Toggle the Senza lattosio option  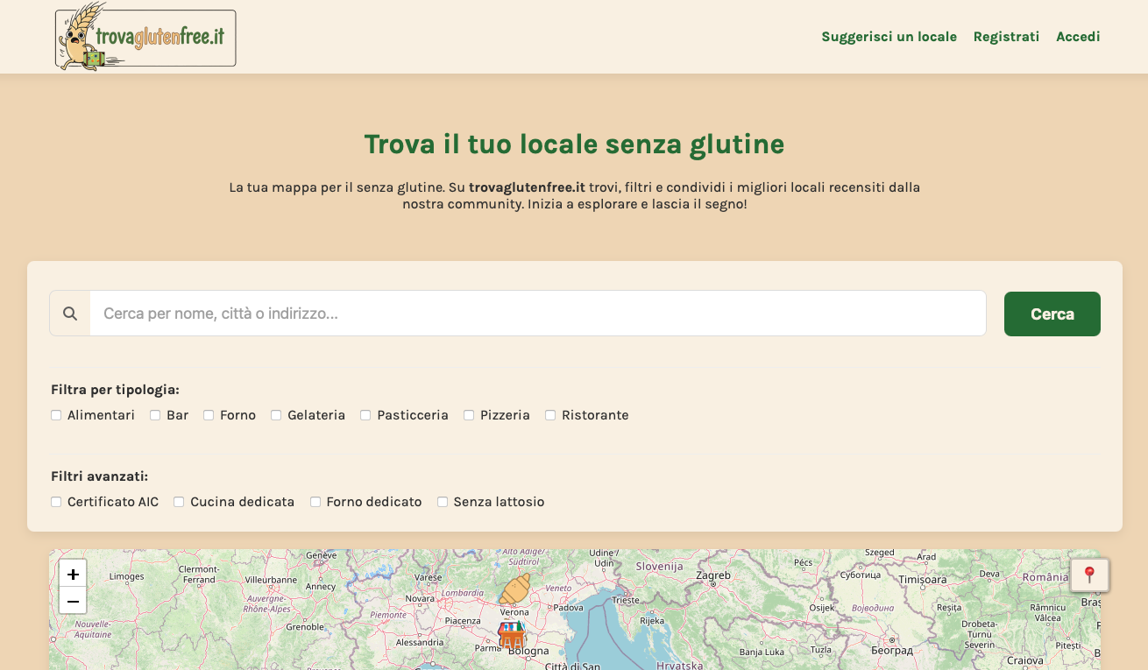click(x=443, y=501)
